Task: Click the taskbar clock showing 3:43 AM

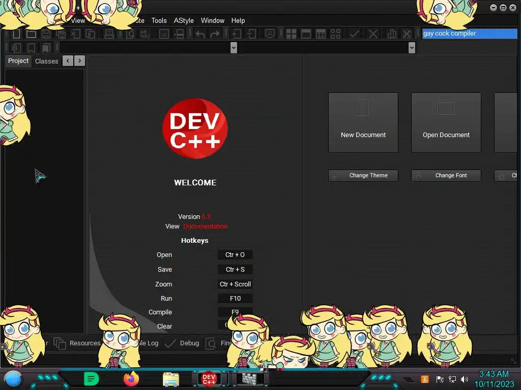Action: tap(494, 379)
